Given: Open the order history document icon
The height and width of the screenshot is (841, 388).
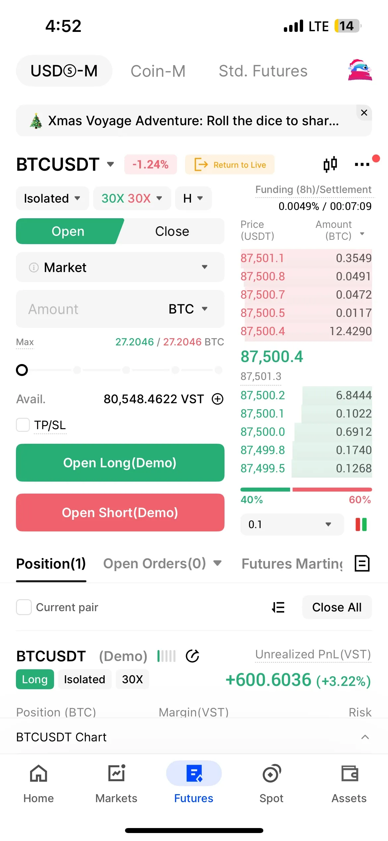Looking at the screenshot, I should pyautogui.click(x=362, y=563).
